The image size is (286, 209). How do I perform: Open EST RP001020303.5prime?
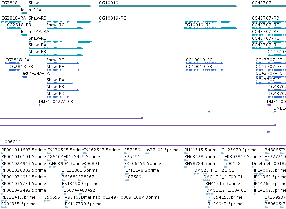point(24,170)
